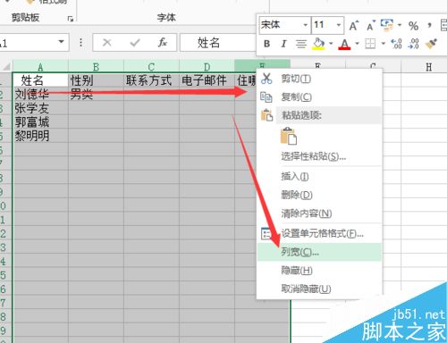The height and width of the screenshot is (343, 447).
Task: Select column B header
Action: pos(96,66)
